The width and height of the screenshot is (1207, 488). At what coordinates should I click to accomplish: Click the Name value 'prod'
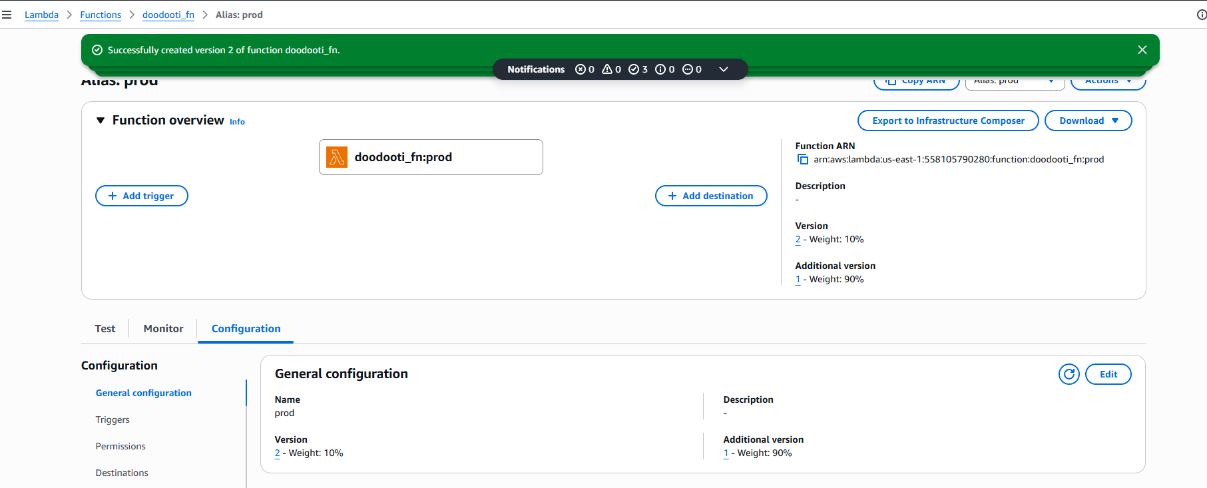[284, 413]
